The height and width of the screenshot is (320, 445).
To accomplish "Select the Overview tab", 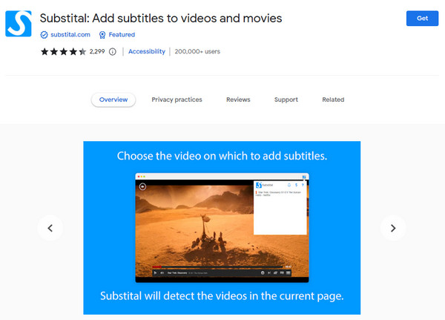I will coord(113,99).
